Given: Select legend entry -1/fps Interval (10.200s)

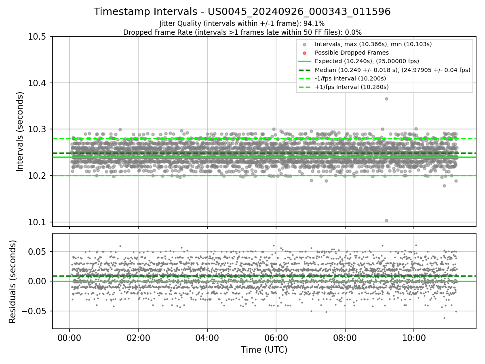Looking at the screenshot, I should [x=350, y=78].
